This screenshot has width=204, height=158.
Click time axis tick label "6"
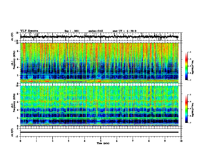coord(117,141)
